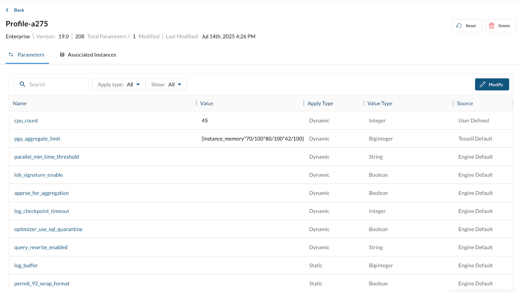519x292 pixels.
Task: Switch to the Associated Instances tab
Action: pos(91,55)
